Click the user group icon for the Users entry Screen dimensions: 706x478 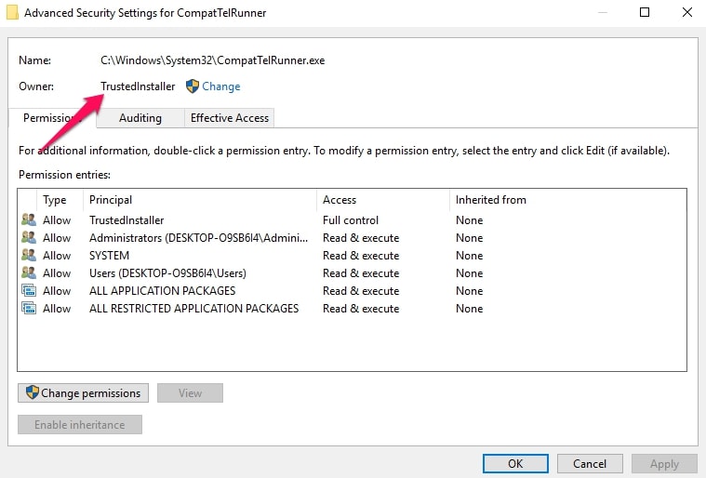point(29,272)
